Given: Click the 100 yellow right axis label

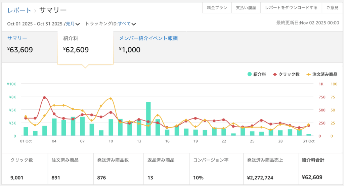Looking at the screenshot, I should click(x=334, y=84).
